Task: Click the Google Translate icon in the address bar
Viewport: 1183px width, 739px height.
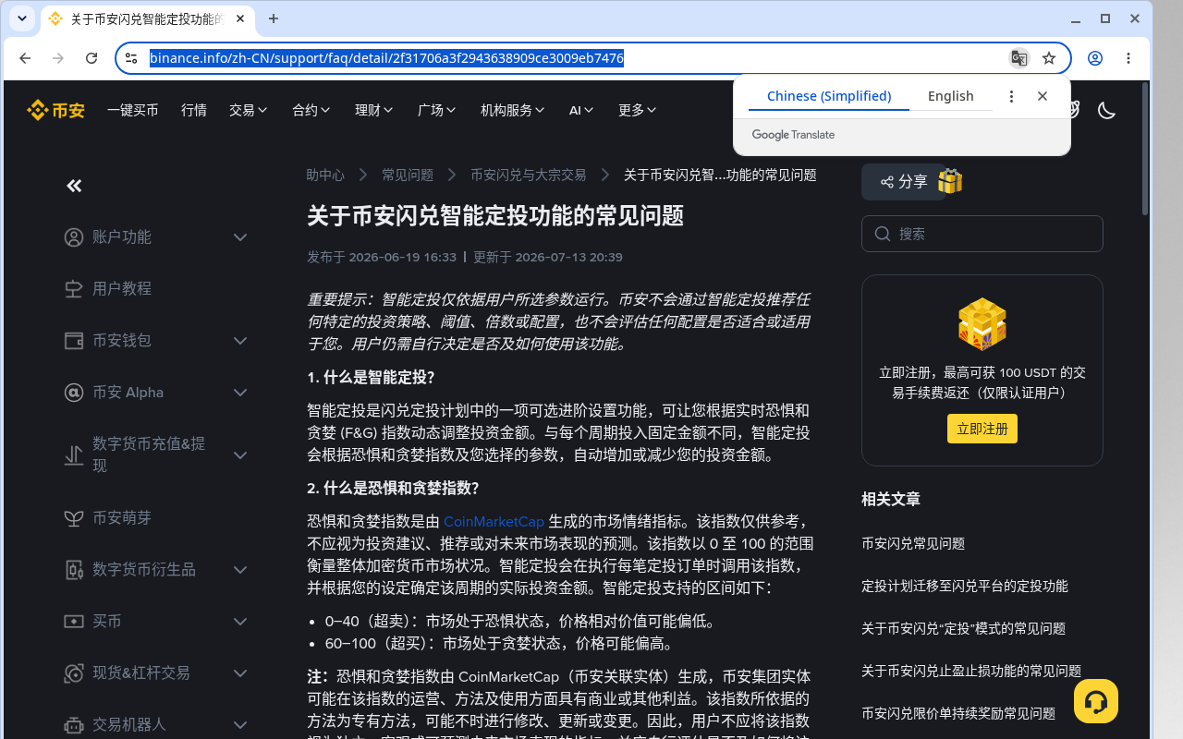Action: [x=1018, y=58]
